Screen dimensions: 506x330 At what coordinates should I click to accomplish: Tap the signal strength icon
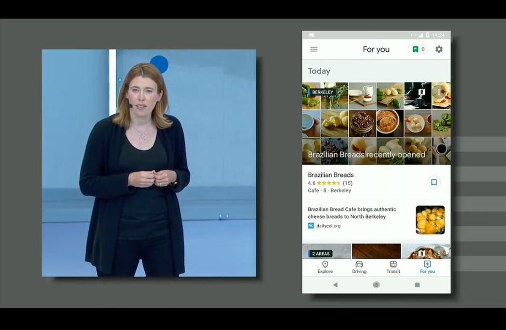(x=421, y=35)
